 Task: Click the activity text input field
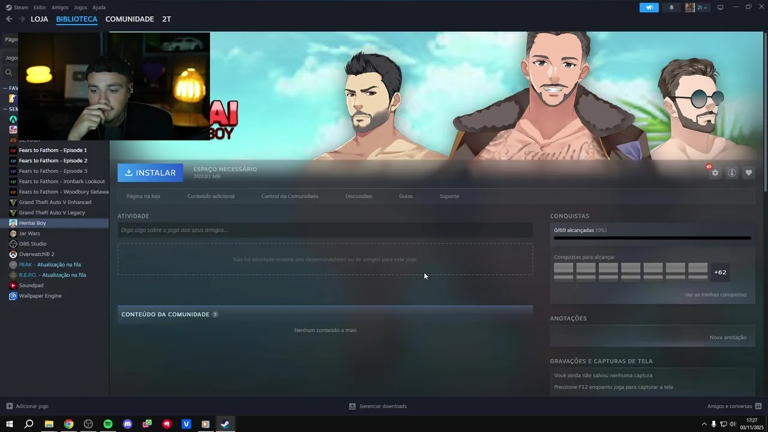pos(325,230)
